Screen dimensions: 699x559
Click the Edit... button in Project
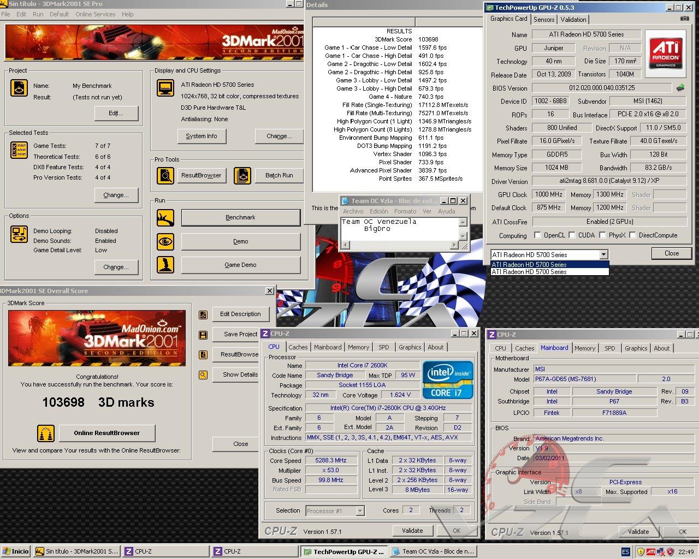pos(116,113)
